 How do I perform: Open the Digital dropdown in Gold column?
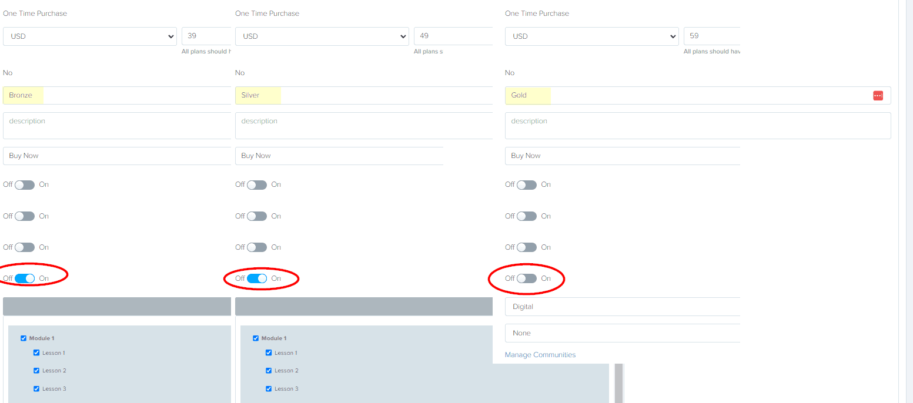pos(621,306)
